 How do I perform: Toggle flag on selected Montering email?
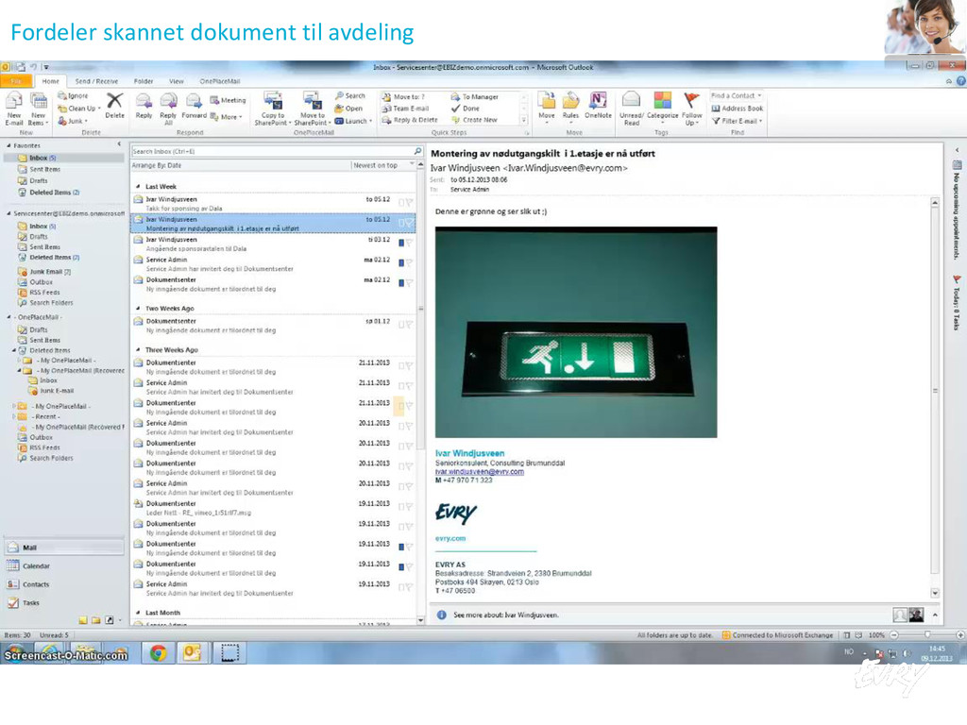pyautogui.click(x=409, y=223)
